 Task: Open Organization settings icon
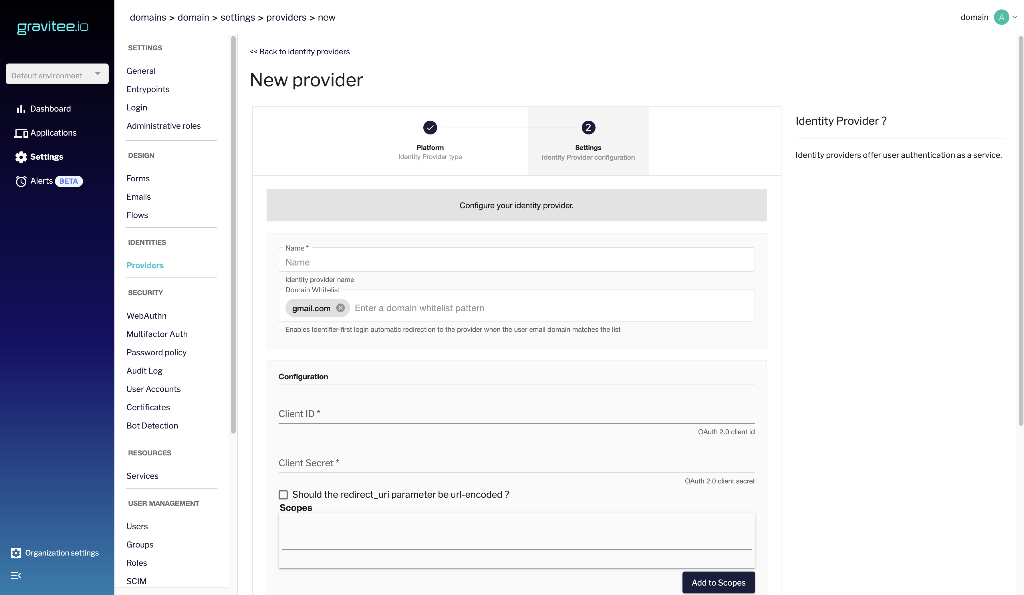(x=16, y=553)
